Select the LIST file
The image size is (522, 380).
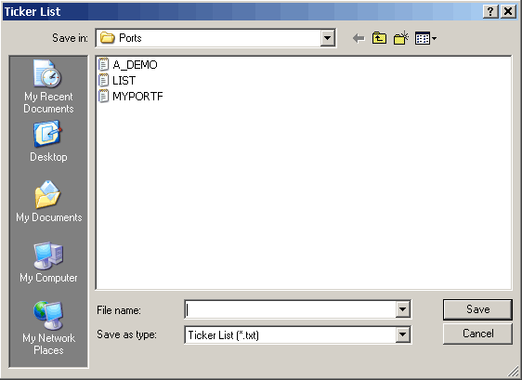pos(117,80)
